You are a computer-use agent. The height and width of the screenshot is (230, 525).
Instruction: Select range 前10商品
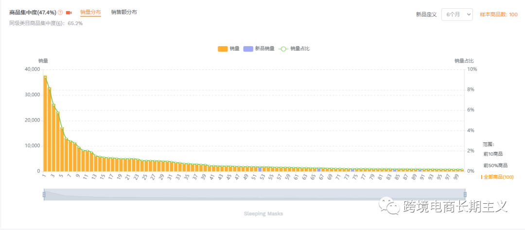[493, 154]
